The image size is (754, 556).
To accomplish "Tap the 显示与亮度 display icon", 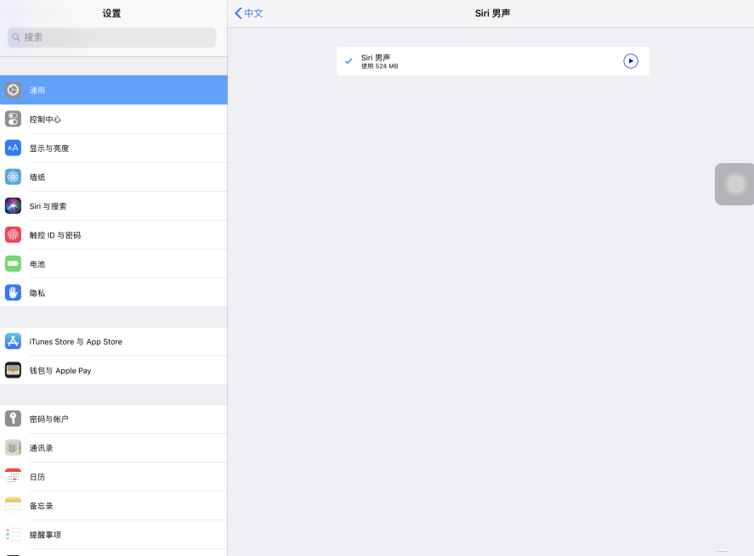I will point(13,148).
